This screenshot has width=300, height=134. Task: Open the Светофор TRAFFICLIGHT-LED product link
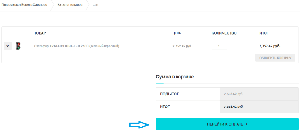pos(76,46)
